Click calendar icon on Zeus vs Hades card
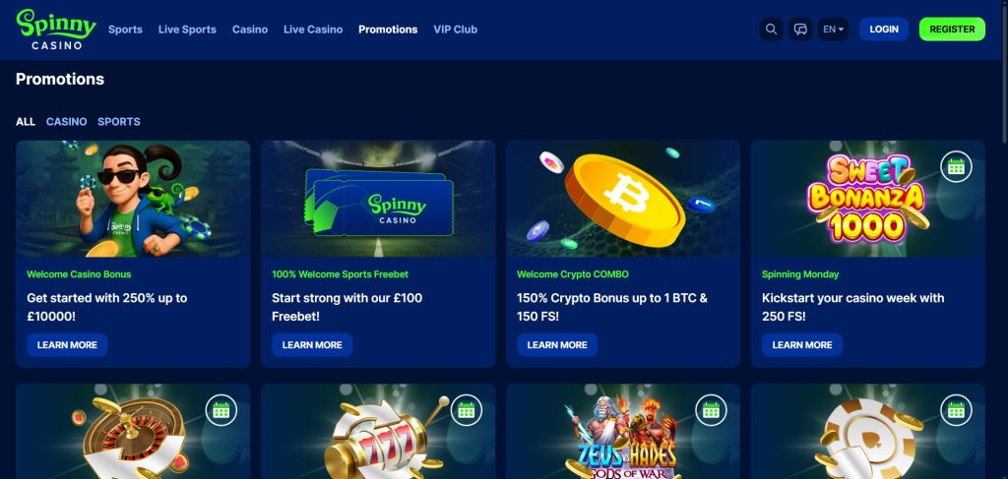The width and height of the screenshot is (1008, 479). (x=711, y=410)
